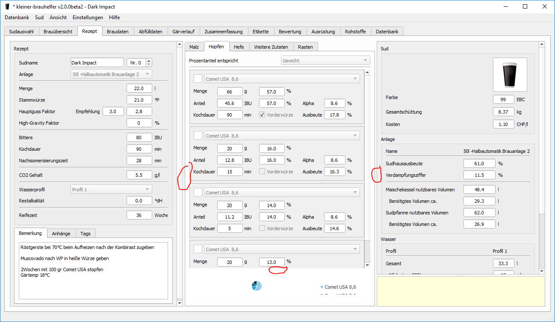The width and height of the screenshot is (555, 322).
Task: Click hop list scrollbar up arrow
Action: pyautogui.click(x=367, y=73)
